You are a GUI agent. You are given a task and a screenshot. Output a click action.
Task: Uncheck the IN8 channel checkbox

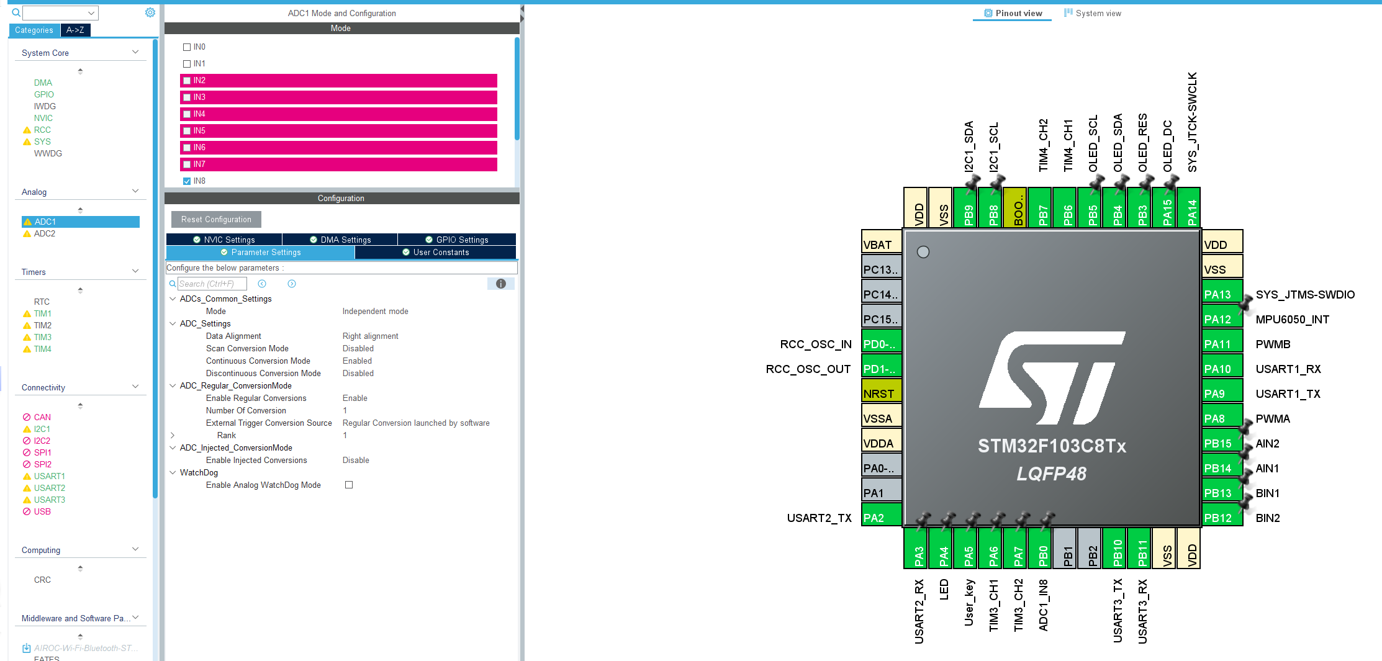[187, 181]
